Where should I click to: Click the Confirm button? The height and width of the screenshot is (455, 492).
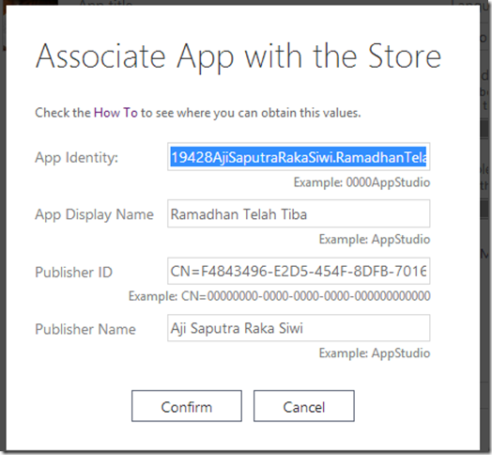coord(187,406)
